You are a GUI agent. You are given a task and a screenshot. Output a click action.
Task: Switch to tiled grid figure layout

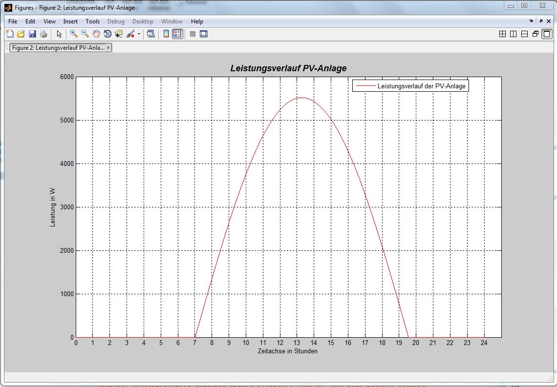[502, 34]
